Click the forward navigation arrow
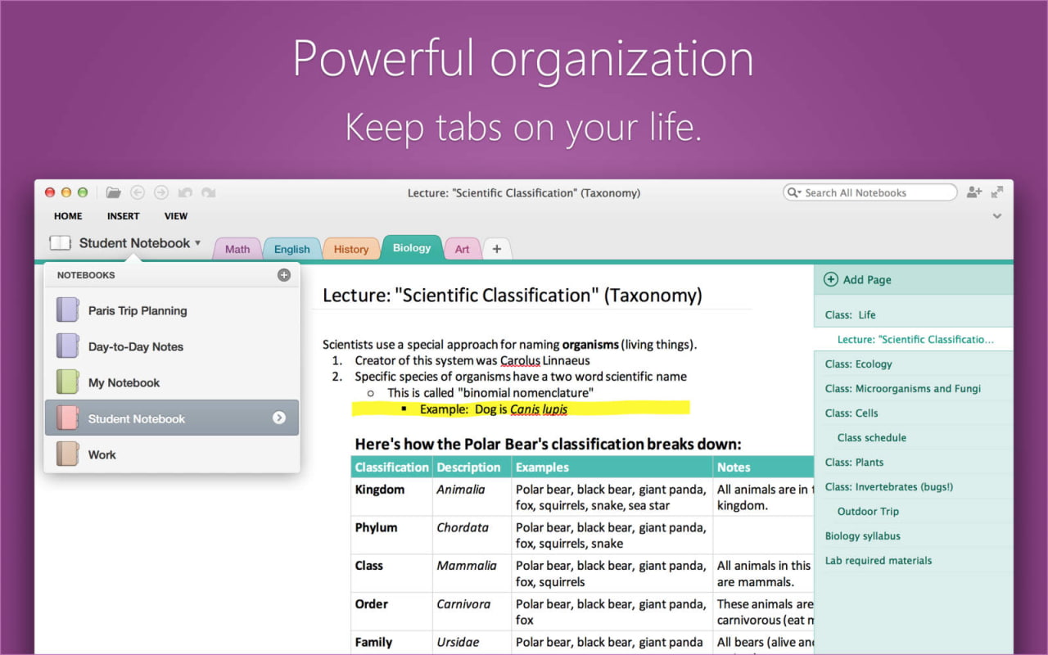 (x=161, y=192)
